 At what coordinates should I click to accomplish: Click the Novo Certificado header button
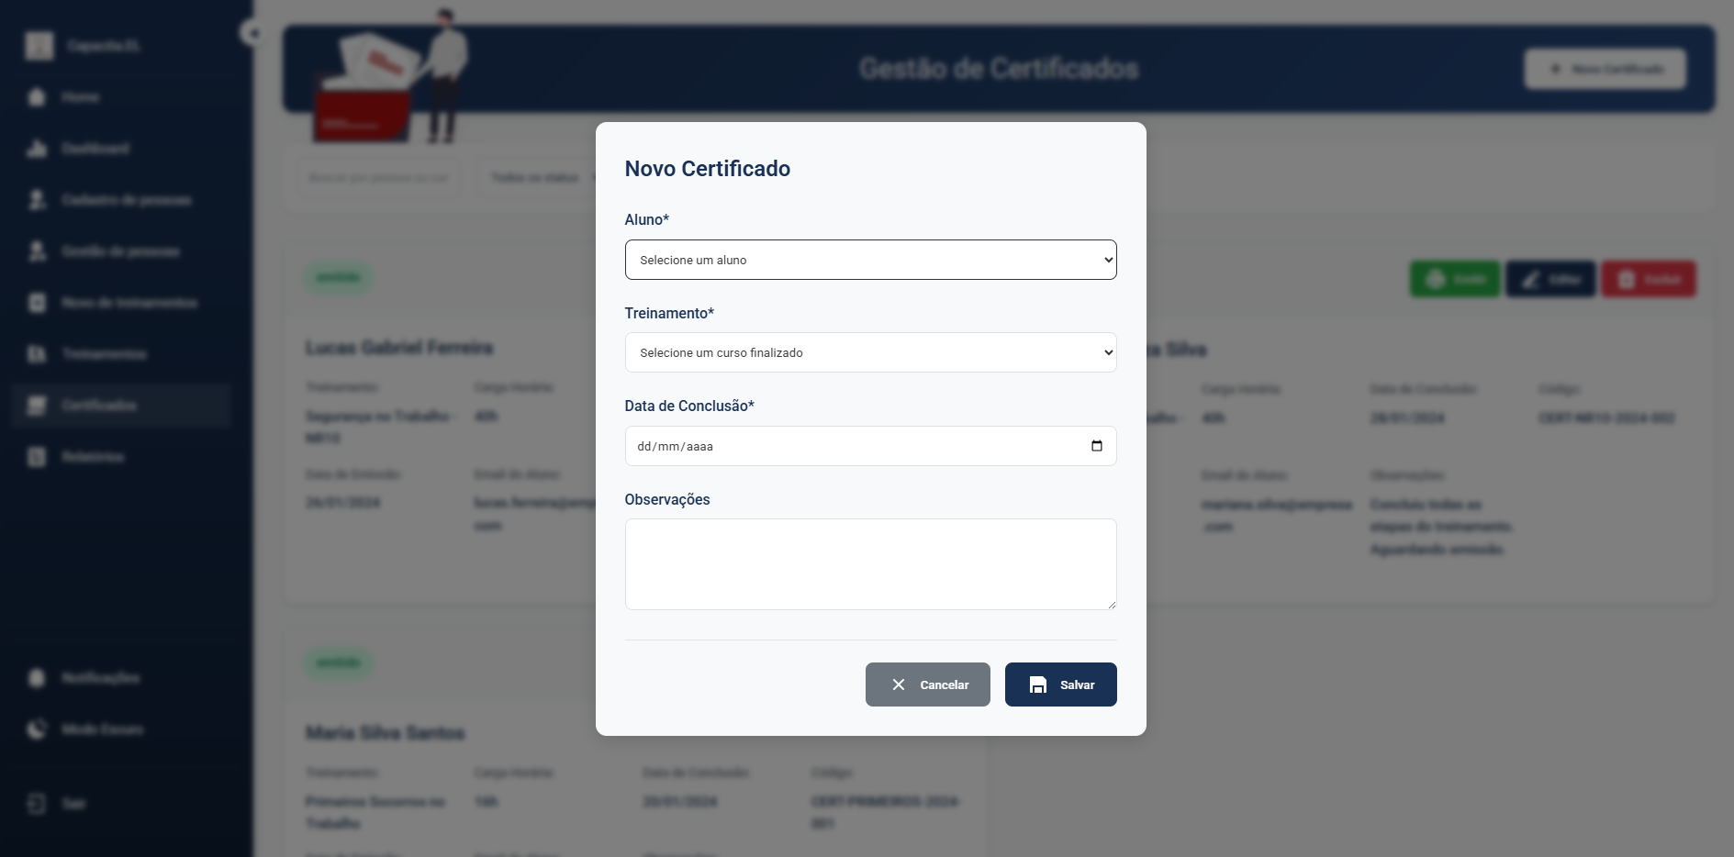[1605, 69]
